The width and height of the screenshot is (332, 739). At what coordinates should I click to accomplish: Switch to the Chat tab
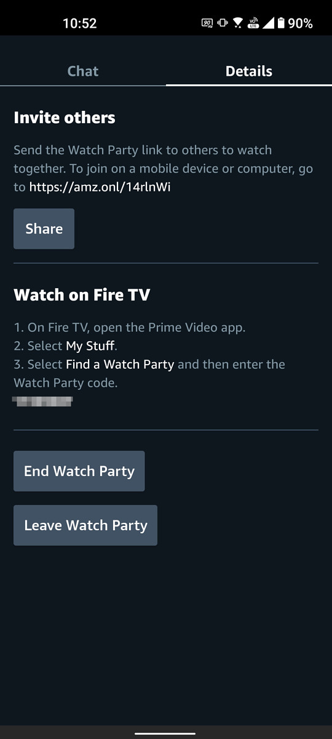point(83,71)
